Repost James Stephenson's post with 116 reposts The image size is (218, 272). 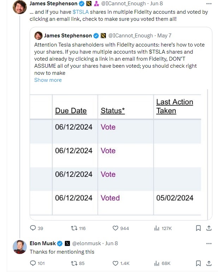[x=74, y=228]
